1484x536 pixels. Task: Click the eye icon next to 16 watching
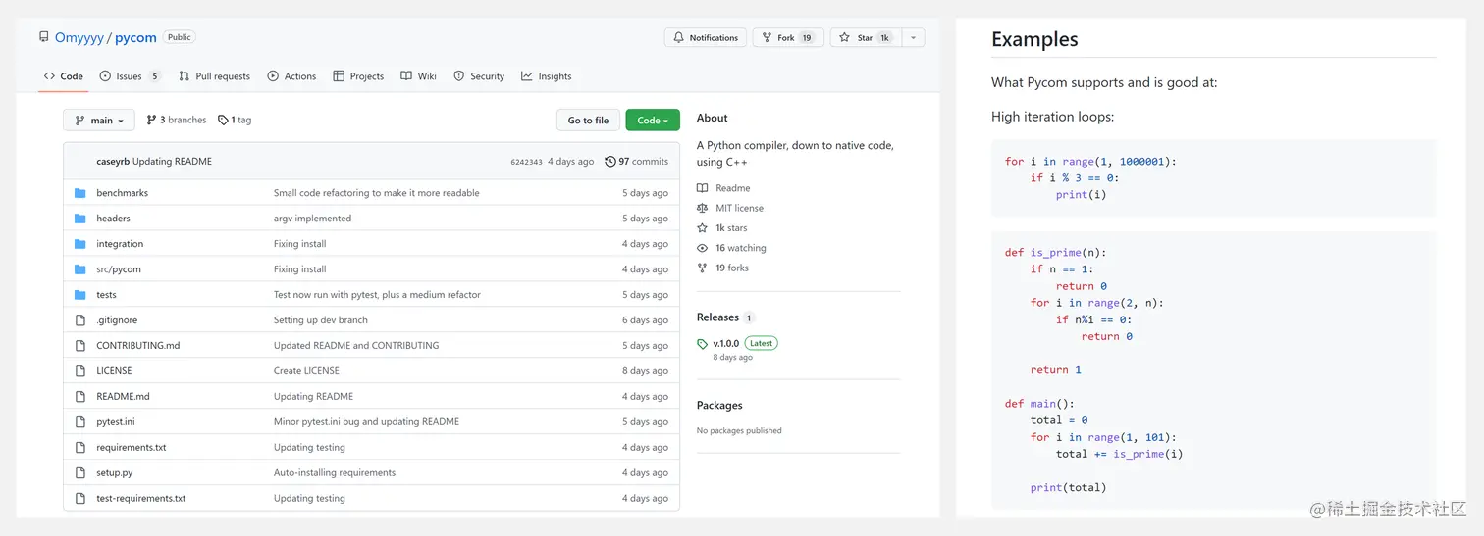click(702, 248)
